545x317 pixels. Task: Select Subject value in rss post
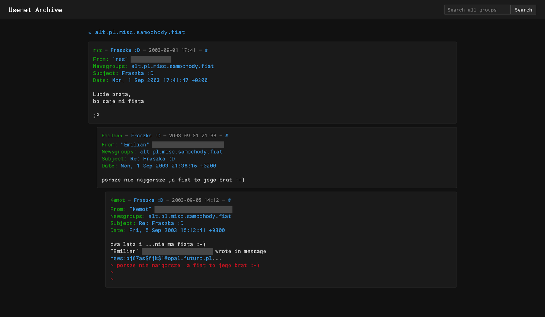(137, 73)
